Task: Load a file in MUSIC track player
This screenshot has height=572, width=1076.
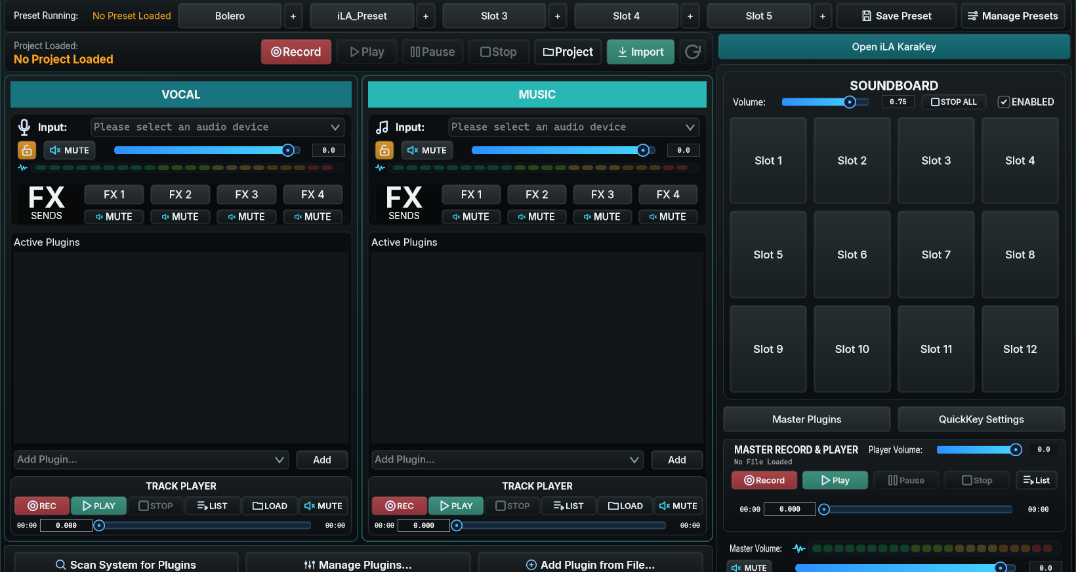Action: pos(626,506)
